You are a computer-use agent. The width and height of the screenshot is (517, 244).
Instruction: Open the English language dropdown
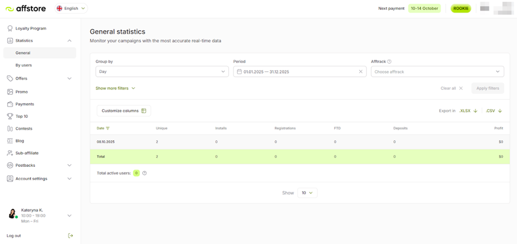pyautogui.click(x=71, y=8)
